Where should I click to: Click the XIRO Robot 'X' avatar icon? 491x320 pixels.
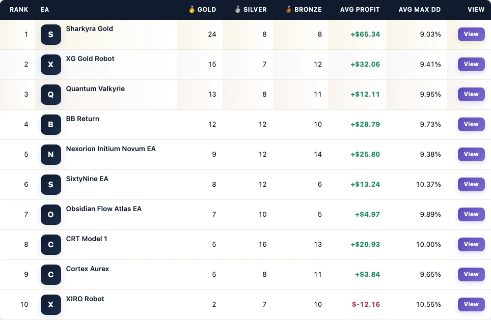[x=51, y=305]
